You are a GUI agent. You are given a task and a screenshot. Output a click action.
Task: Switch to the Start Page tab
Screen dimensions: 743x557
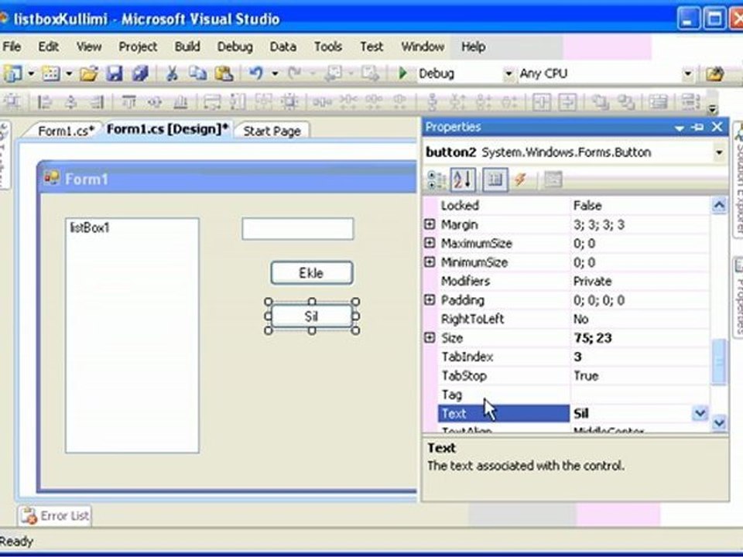click(272, 131)
